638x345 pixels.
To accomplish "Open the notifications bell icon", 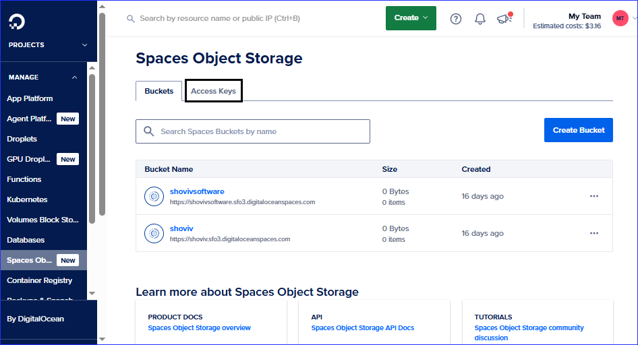I will tap(480, 19).
